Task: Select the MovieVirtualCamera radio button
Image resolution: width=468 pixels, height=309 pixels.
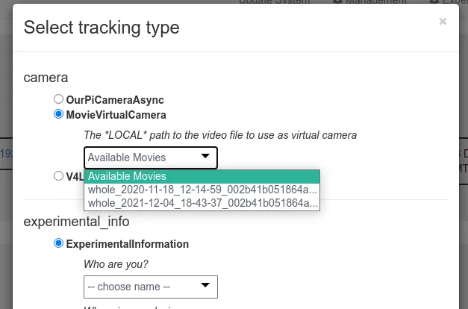Action: (x=58, y=114)
